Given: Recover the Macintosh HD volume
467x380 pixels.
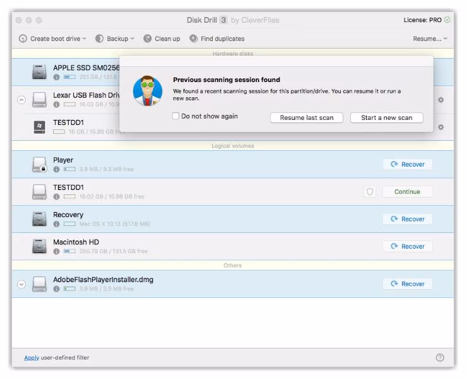Looking at the screenshot, I should (x=408, y=247).
